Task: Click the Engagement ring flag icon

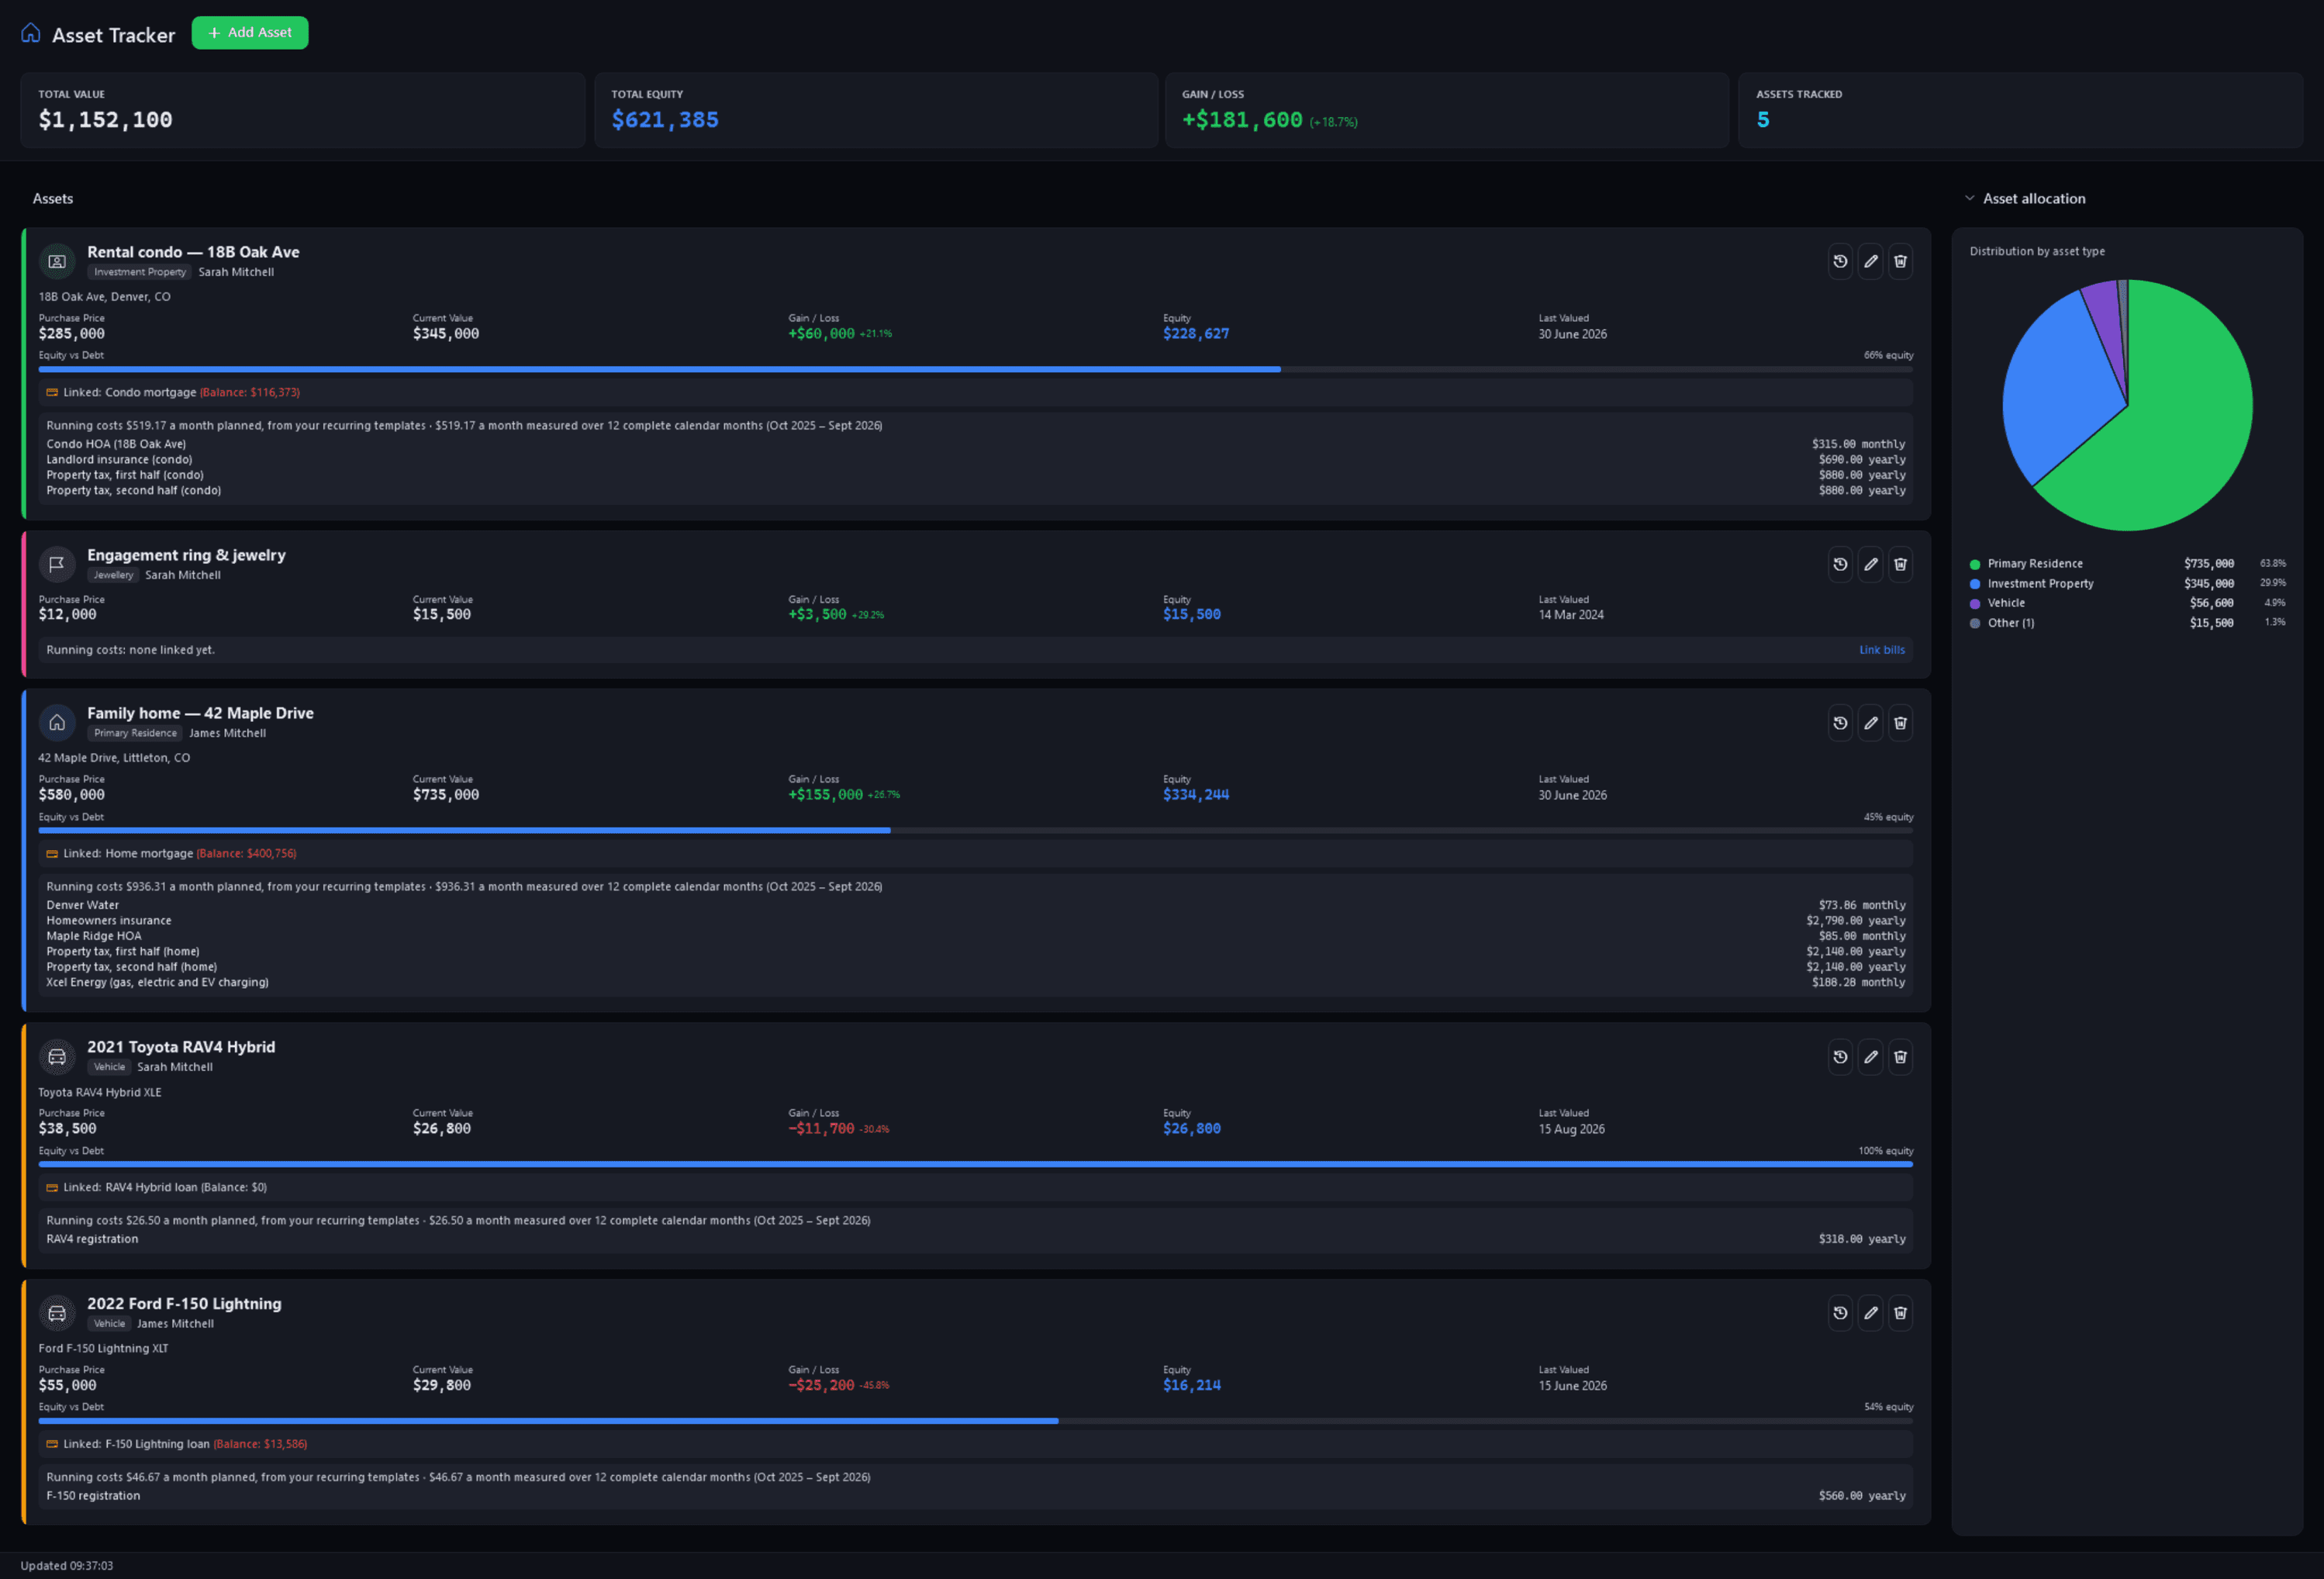Action: tap(57, 565)
